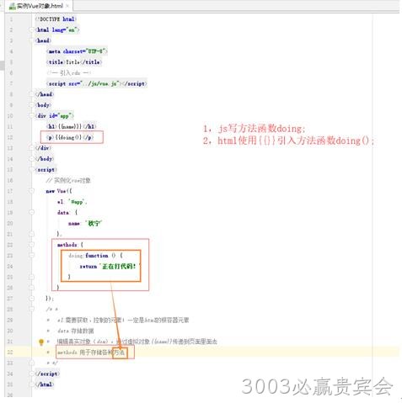The width and height of the screenshot is (402, 403).
Task: Click line number 12 in the gutter
Action: tap(10, 137)
